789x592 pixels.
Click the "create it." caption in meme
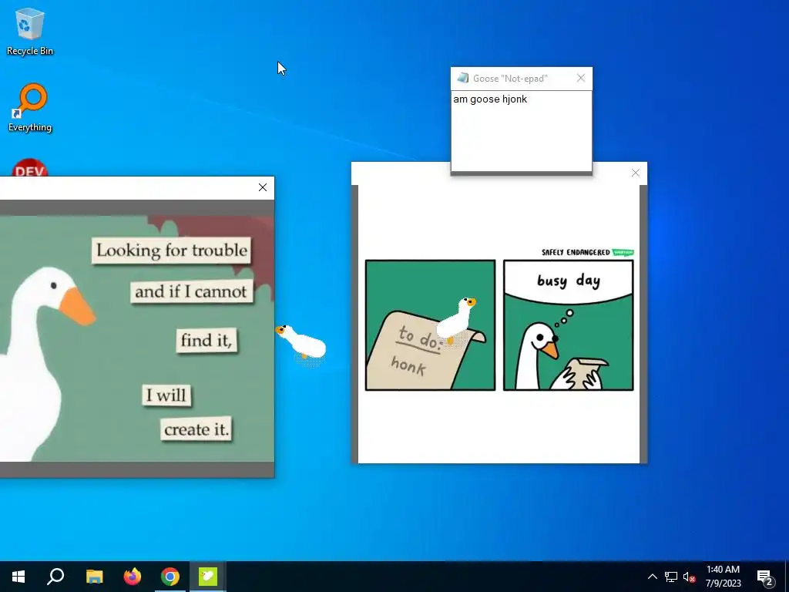tap(196, 429)
